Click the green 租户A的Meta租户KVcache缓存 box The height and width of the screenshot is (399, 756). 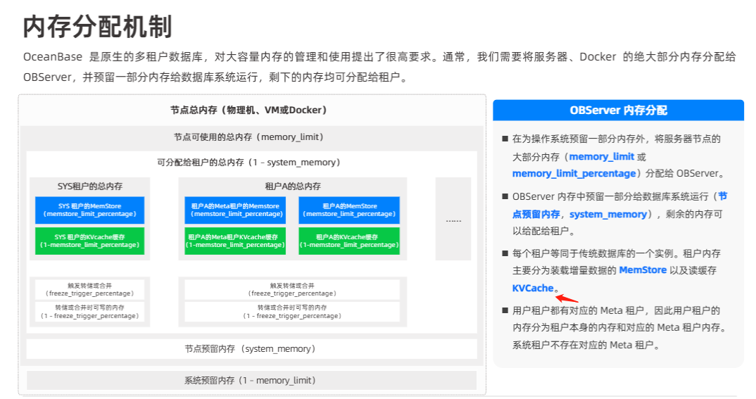coord(235,241)
